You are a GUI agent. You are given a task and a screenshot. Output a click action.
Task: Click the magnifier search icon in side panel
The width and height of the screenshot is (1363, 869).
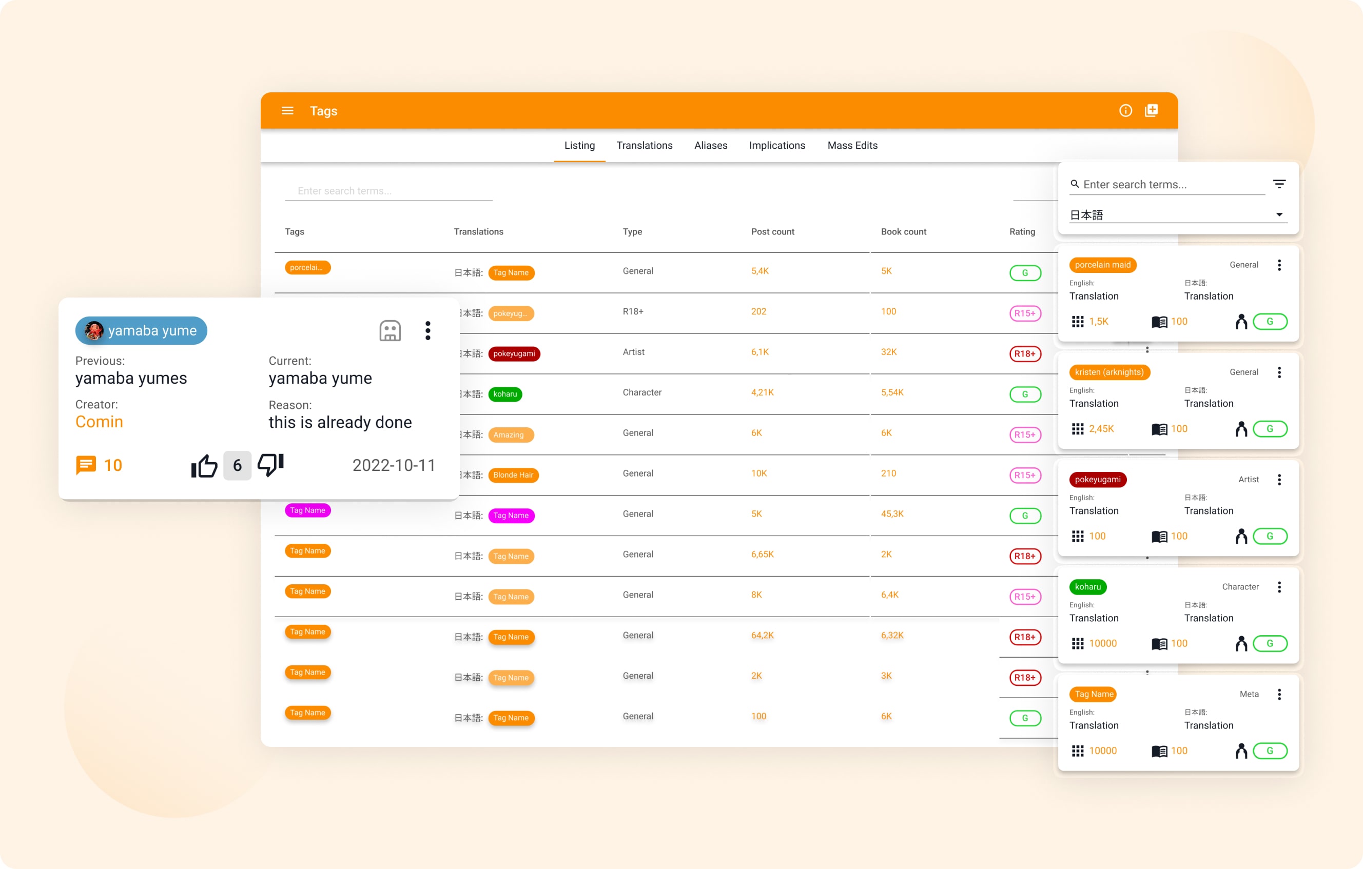pos(1074,185)
